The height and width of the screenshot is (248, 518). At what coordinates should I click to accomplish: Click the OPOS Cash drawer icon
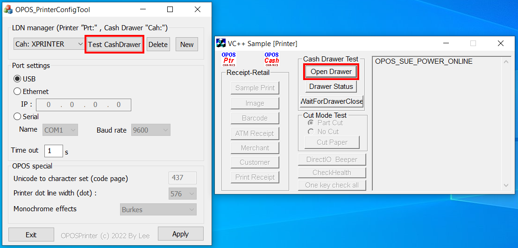[x=271, y=59]
